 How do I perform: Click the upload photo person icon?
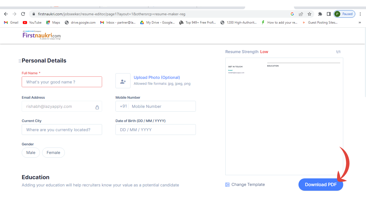click(123, 81)
